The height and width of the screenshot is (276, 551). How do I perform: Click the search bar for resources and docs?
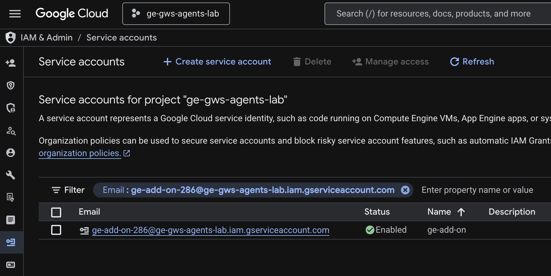pos(433,14)
